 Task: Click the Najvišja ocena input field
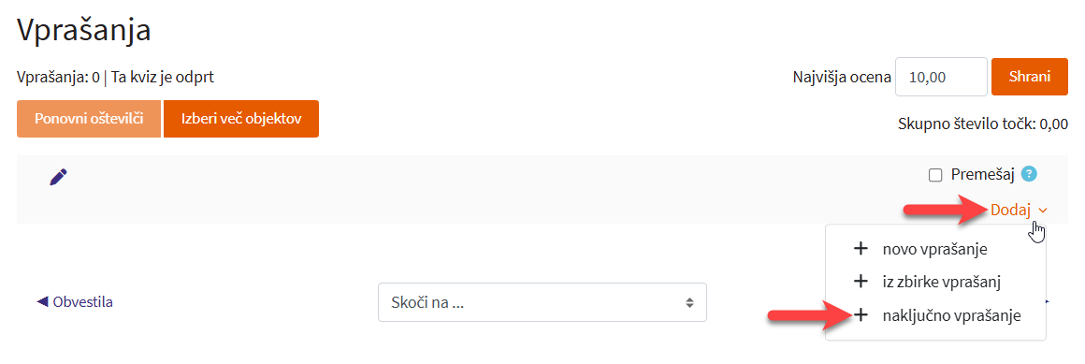click(x=941, y=77)
